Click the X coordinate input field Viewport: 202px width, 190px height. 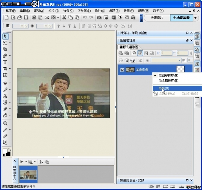(166, 53)
